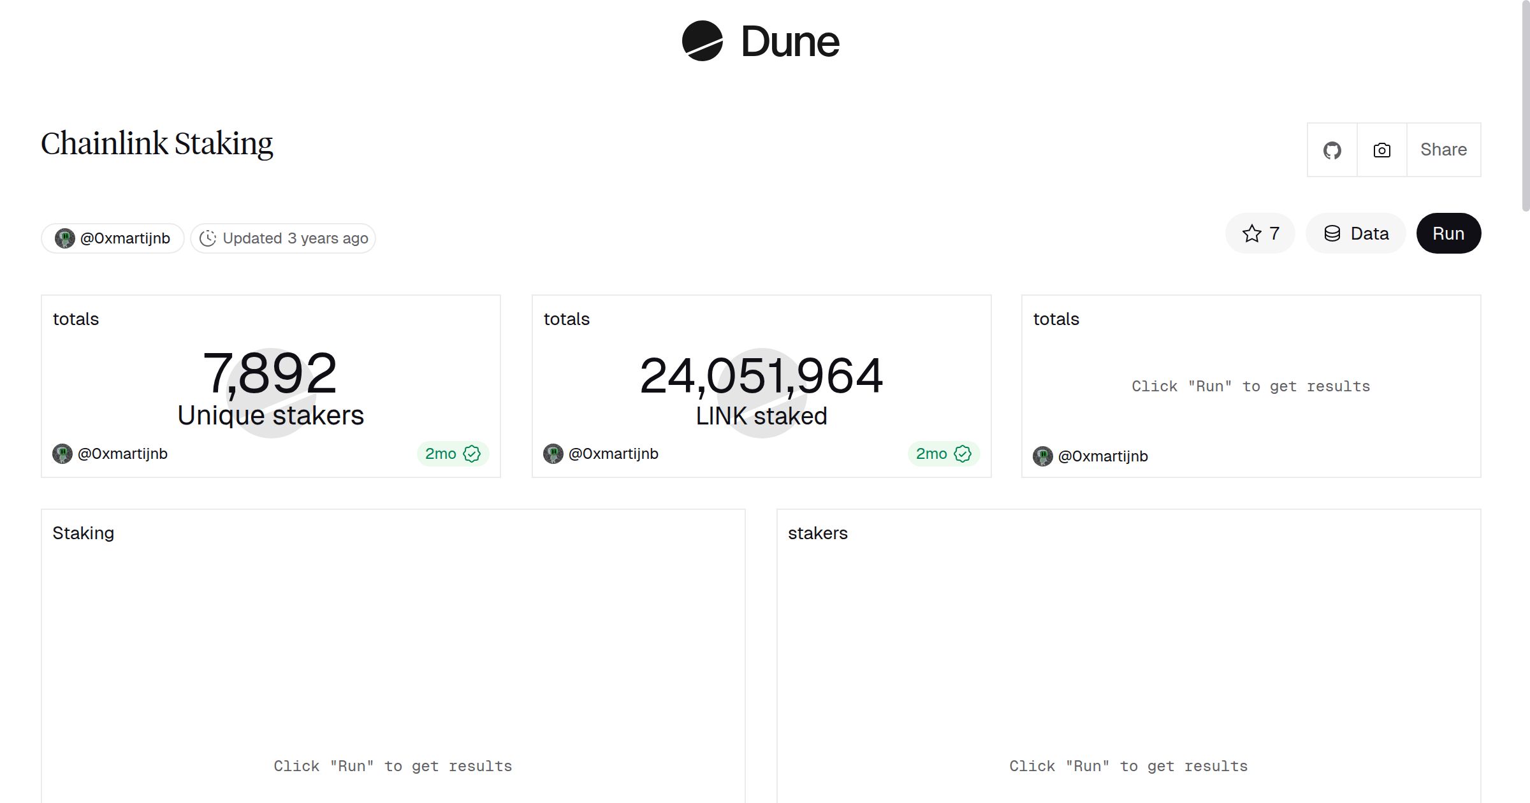Click the stakers panel title

pyautogui.click(x=818, y=533)
